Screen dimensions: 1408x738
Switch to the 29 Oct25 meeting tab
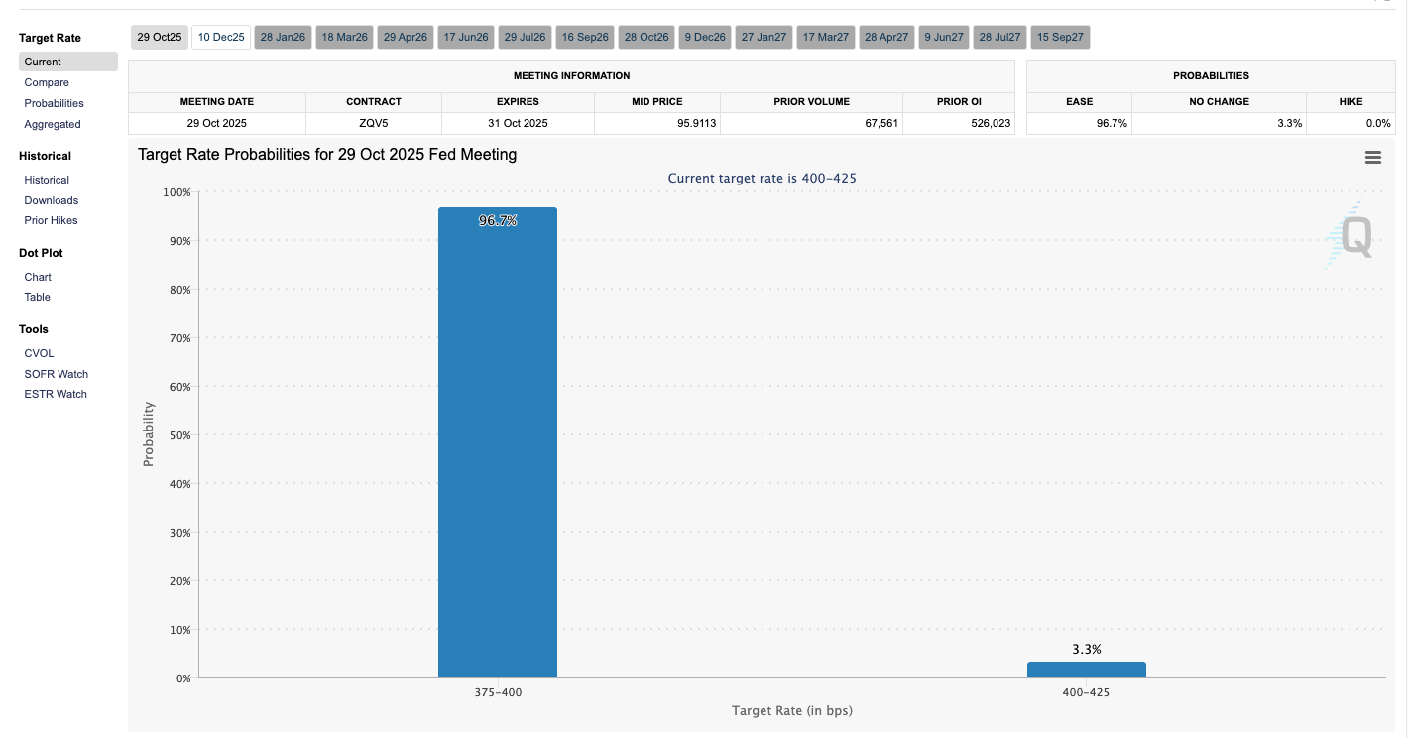[160, 38]
